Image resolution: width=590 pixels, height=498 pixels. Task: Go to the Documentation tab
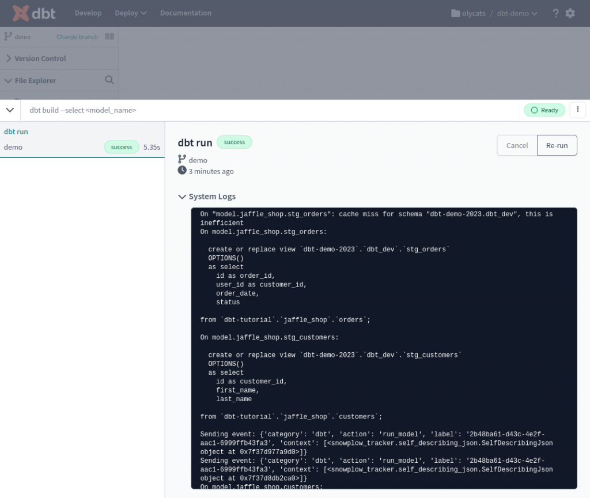point(186,13)
